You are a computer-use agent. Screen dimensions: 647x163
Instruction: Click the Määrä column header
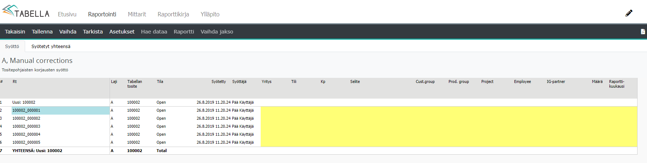coord(597,81)
